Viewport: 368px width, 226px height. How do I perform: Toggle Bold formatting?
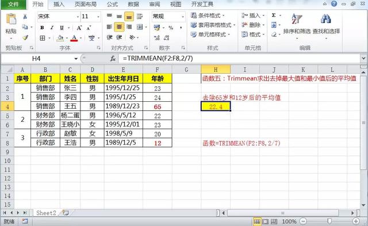42,28
